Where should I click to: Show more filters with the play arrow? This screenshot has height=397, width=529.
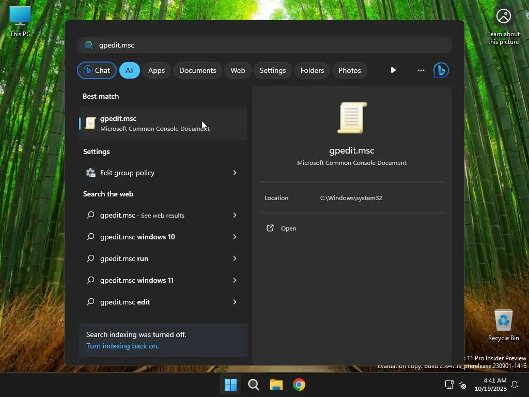point(393,70)
